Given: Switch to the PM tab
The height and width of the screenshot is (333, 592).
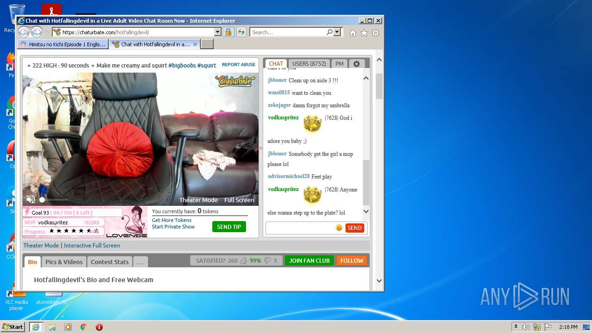Looking at the screenshot, I should [x=339, y=64].
